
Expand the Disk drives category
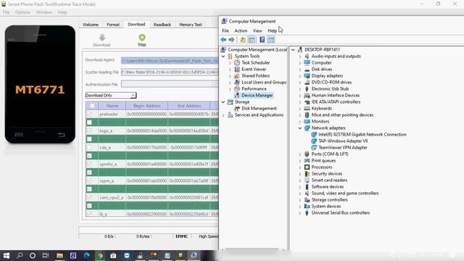pos(300,70)
